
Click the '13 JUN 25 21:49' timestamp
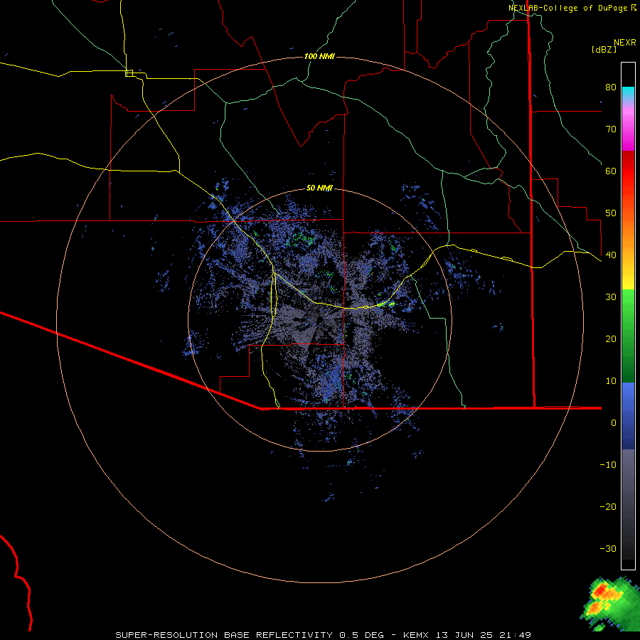click(x=484, y=635)
